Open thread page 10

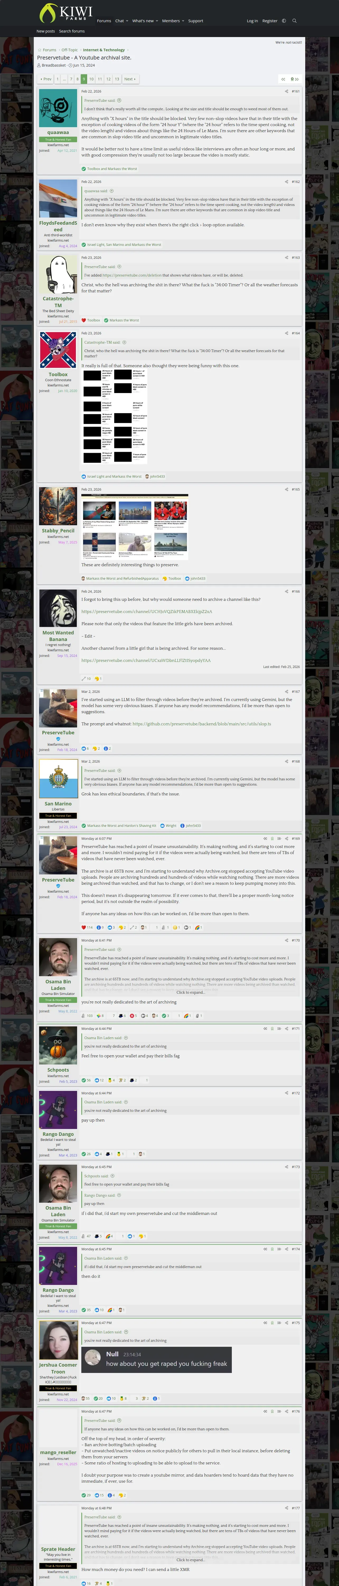(92, 79)
